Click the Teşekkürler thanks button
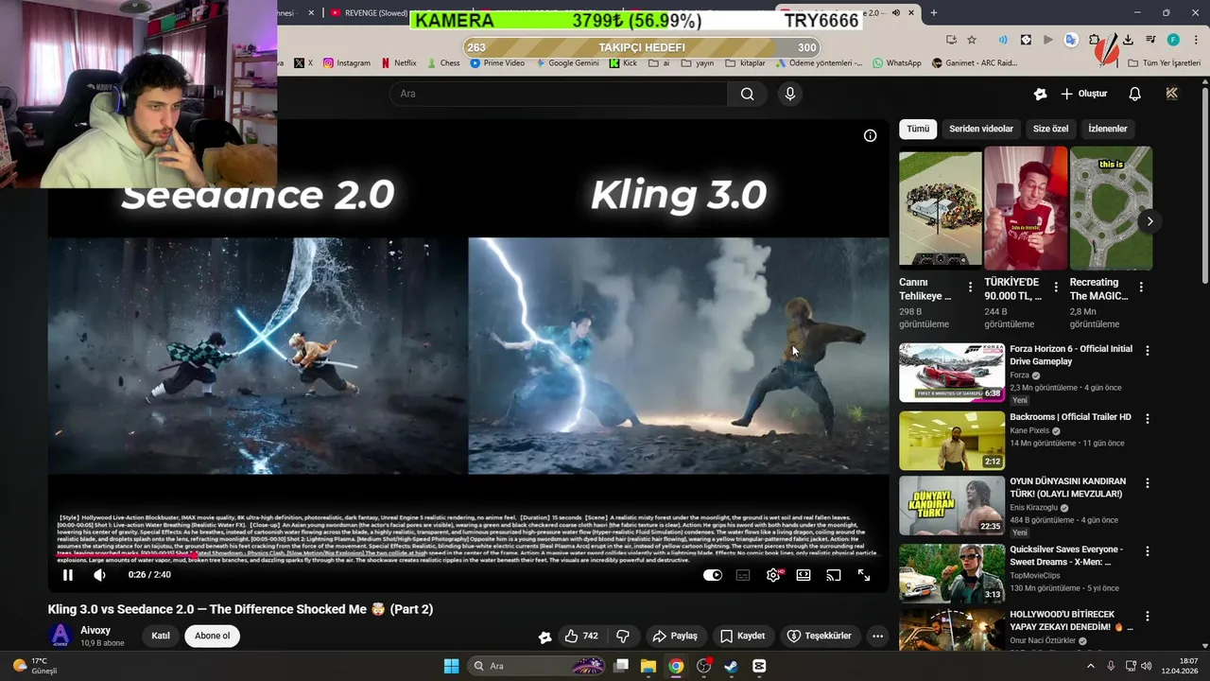Screen dimensions: 1210x681 820,637
